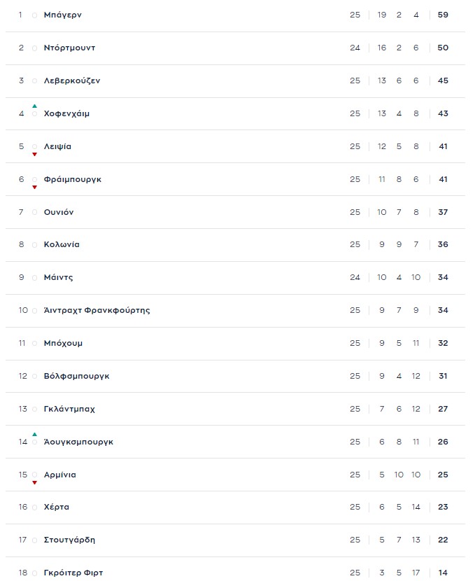Click the red drop arrow beside Φράιμπουργκ
This screenshot has height=581, width=475.
34,188
